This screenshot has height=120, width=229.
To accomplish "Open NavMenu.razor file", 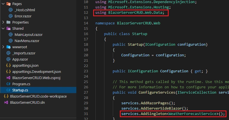I will [27, 41].
